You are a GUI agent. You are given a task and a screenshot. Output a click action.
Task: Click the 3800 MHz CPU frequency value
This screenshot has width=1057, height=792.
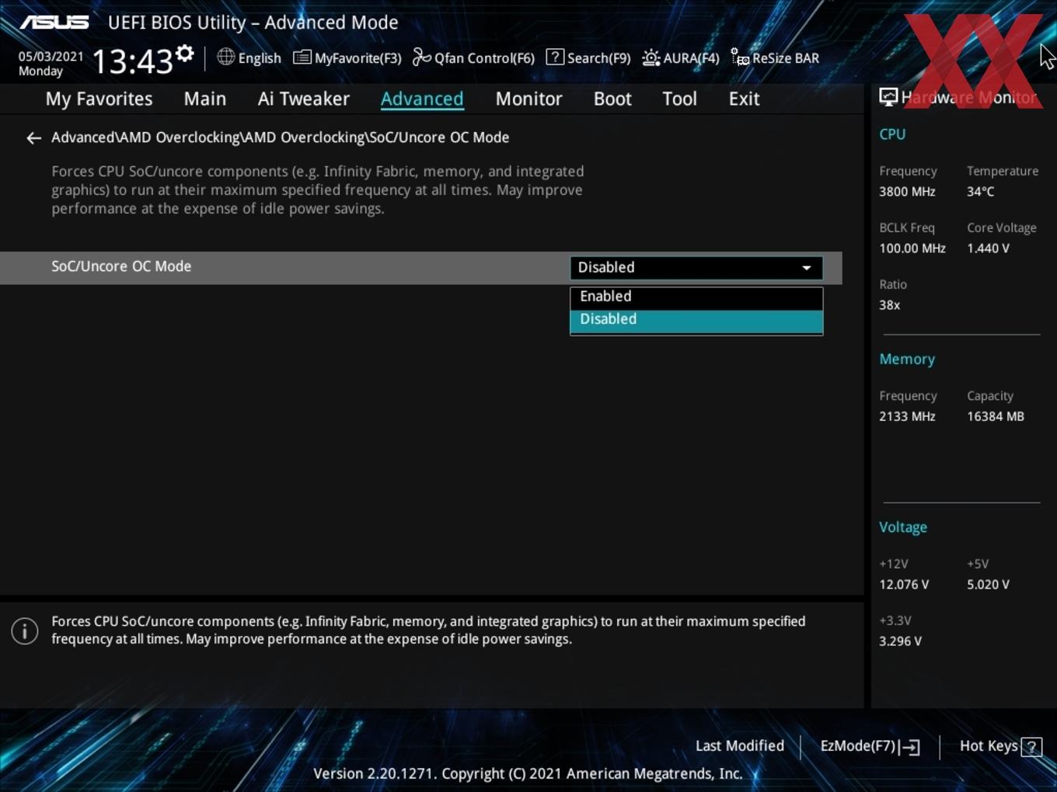(907, 192)
